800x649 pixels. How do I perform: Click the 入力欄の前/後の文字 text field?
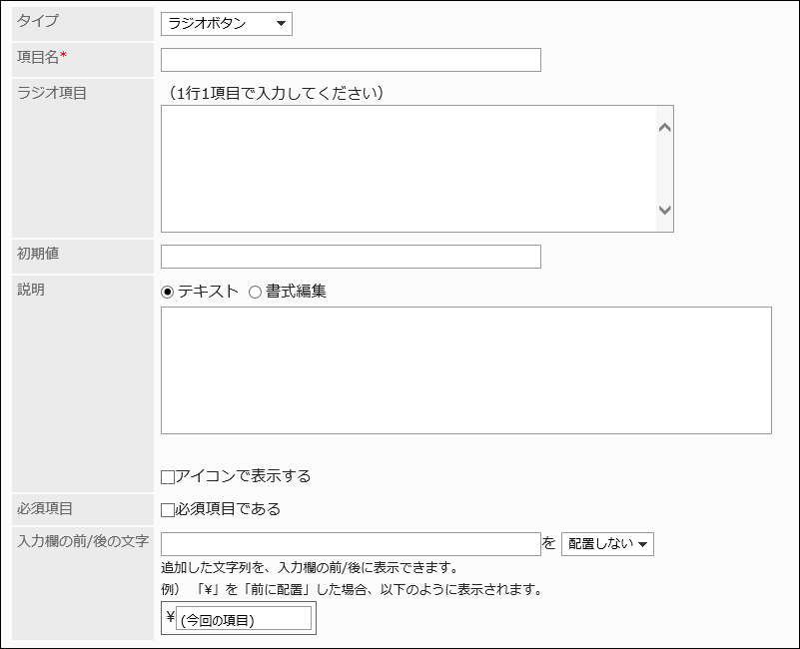tap(351, 544)
